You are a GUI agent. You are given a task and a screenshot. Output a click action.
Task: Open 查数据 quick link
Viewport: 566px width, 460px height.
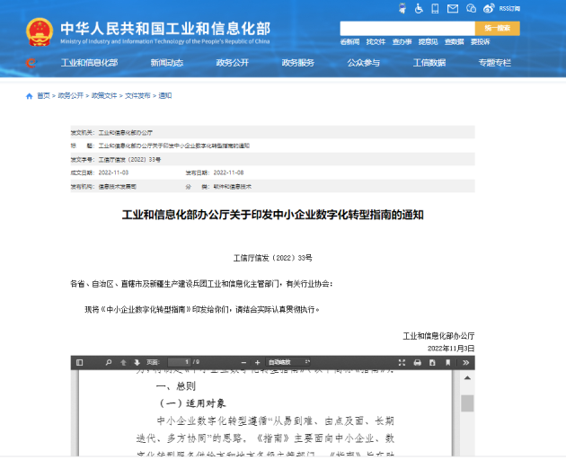tap(454, 42)
